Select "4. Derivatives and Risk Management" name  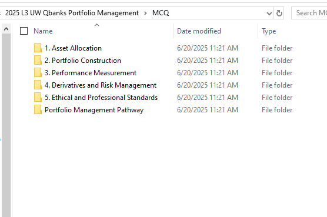pos(101,85)
